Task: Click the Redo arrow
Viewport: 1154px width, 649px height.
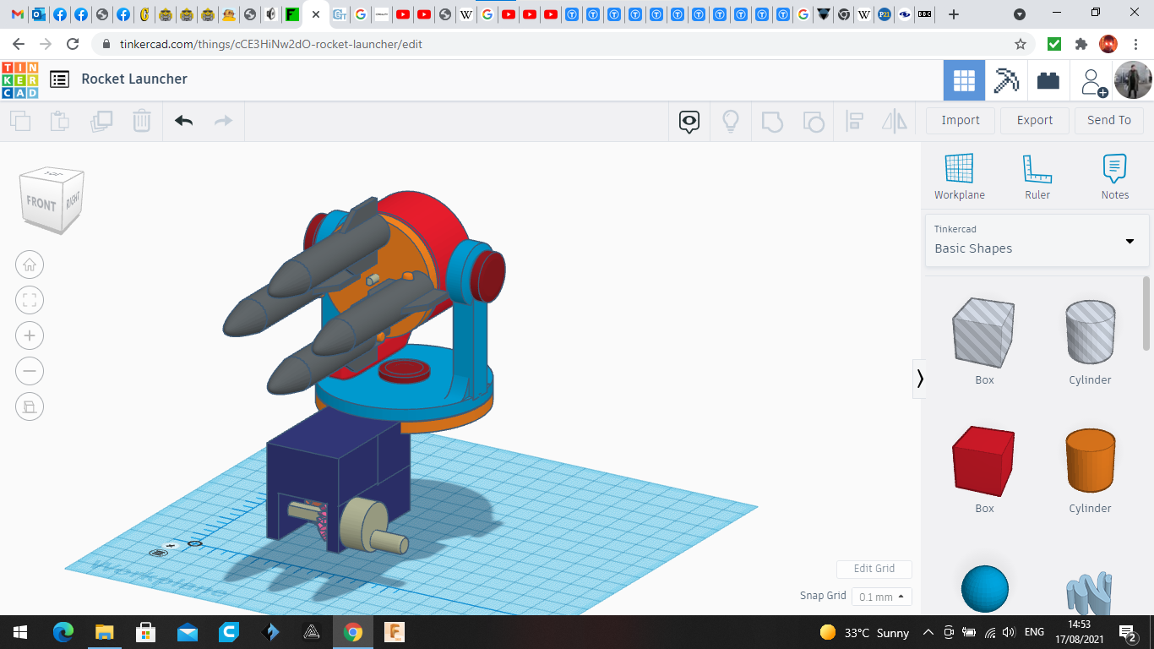Action: [x=223, y=121]
